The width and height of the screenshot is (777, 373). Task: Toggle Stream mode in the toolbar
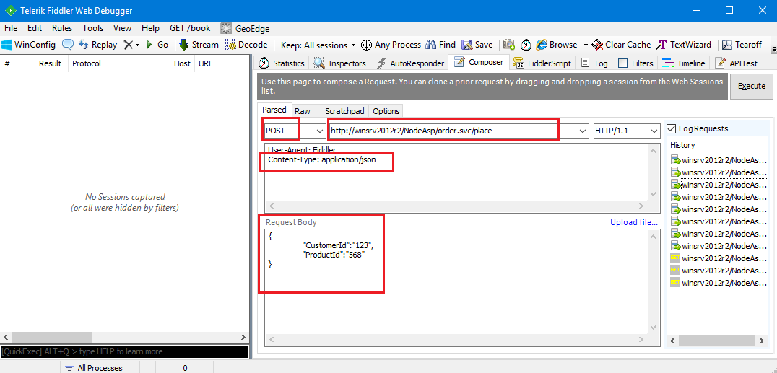[x=198, y=45]
